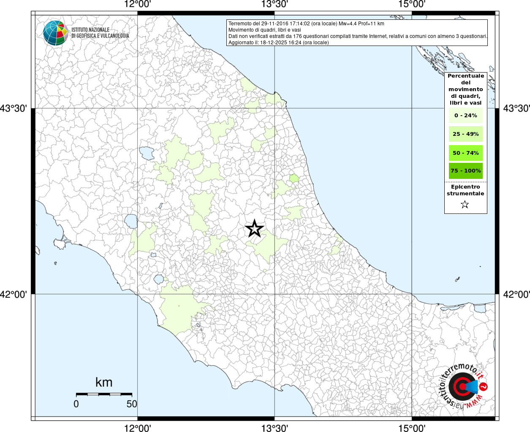Click 'Istituto Nazionale di Geofisica e Vulcanologia' text
Screen dimensions: 530x432
[x=100, y=33]
